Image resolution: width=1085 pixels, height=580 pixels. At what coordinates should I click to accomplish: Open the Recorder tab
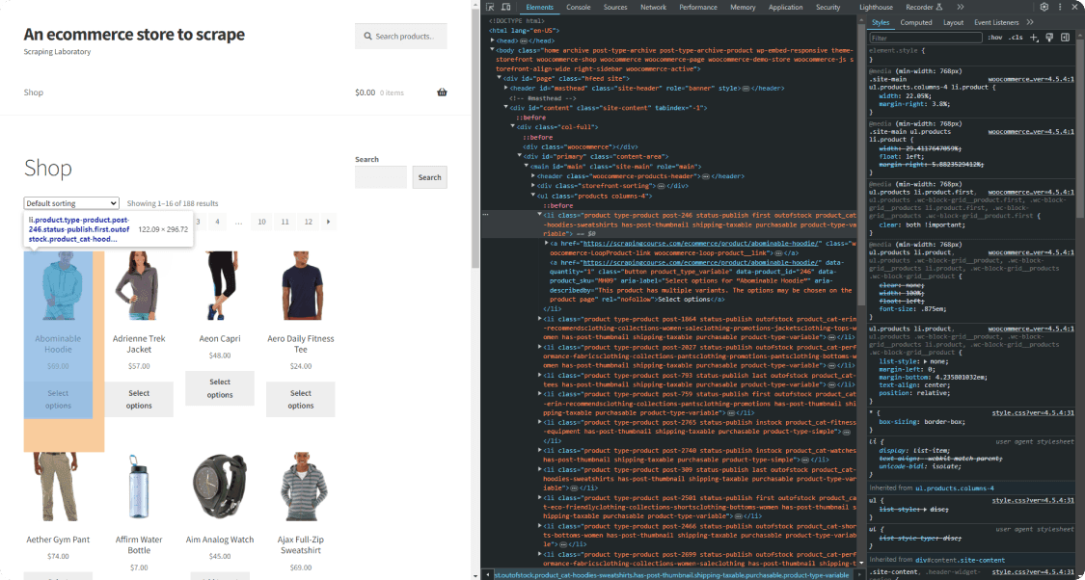(x=925, y=7)
